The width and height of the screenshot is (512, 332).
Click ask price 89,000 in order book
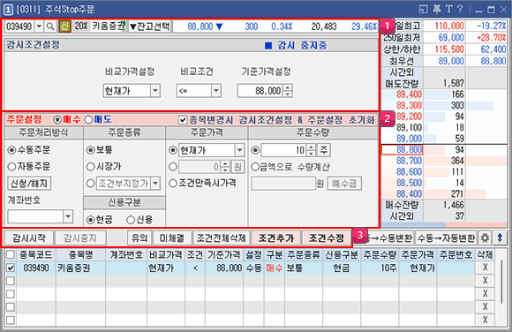(x=409, y=139)
